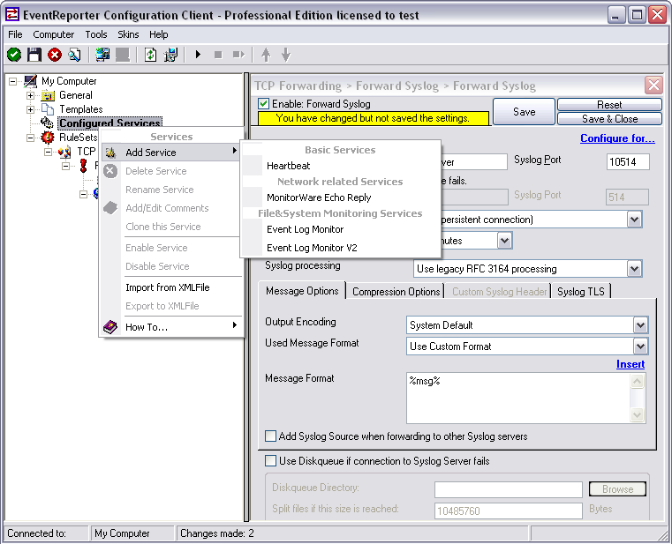Click the My Computer tree icon
Screen dimensions: 672x544
click(31, 81)
